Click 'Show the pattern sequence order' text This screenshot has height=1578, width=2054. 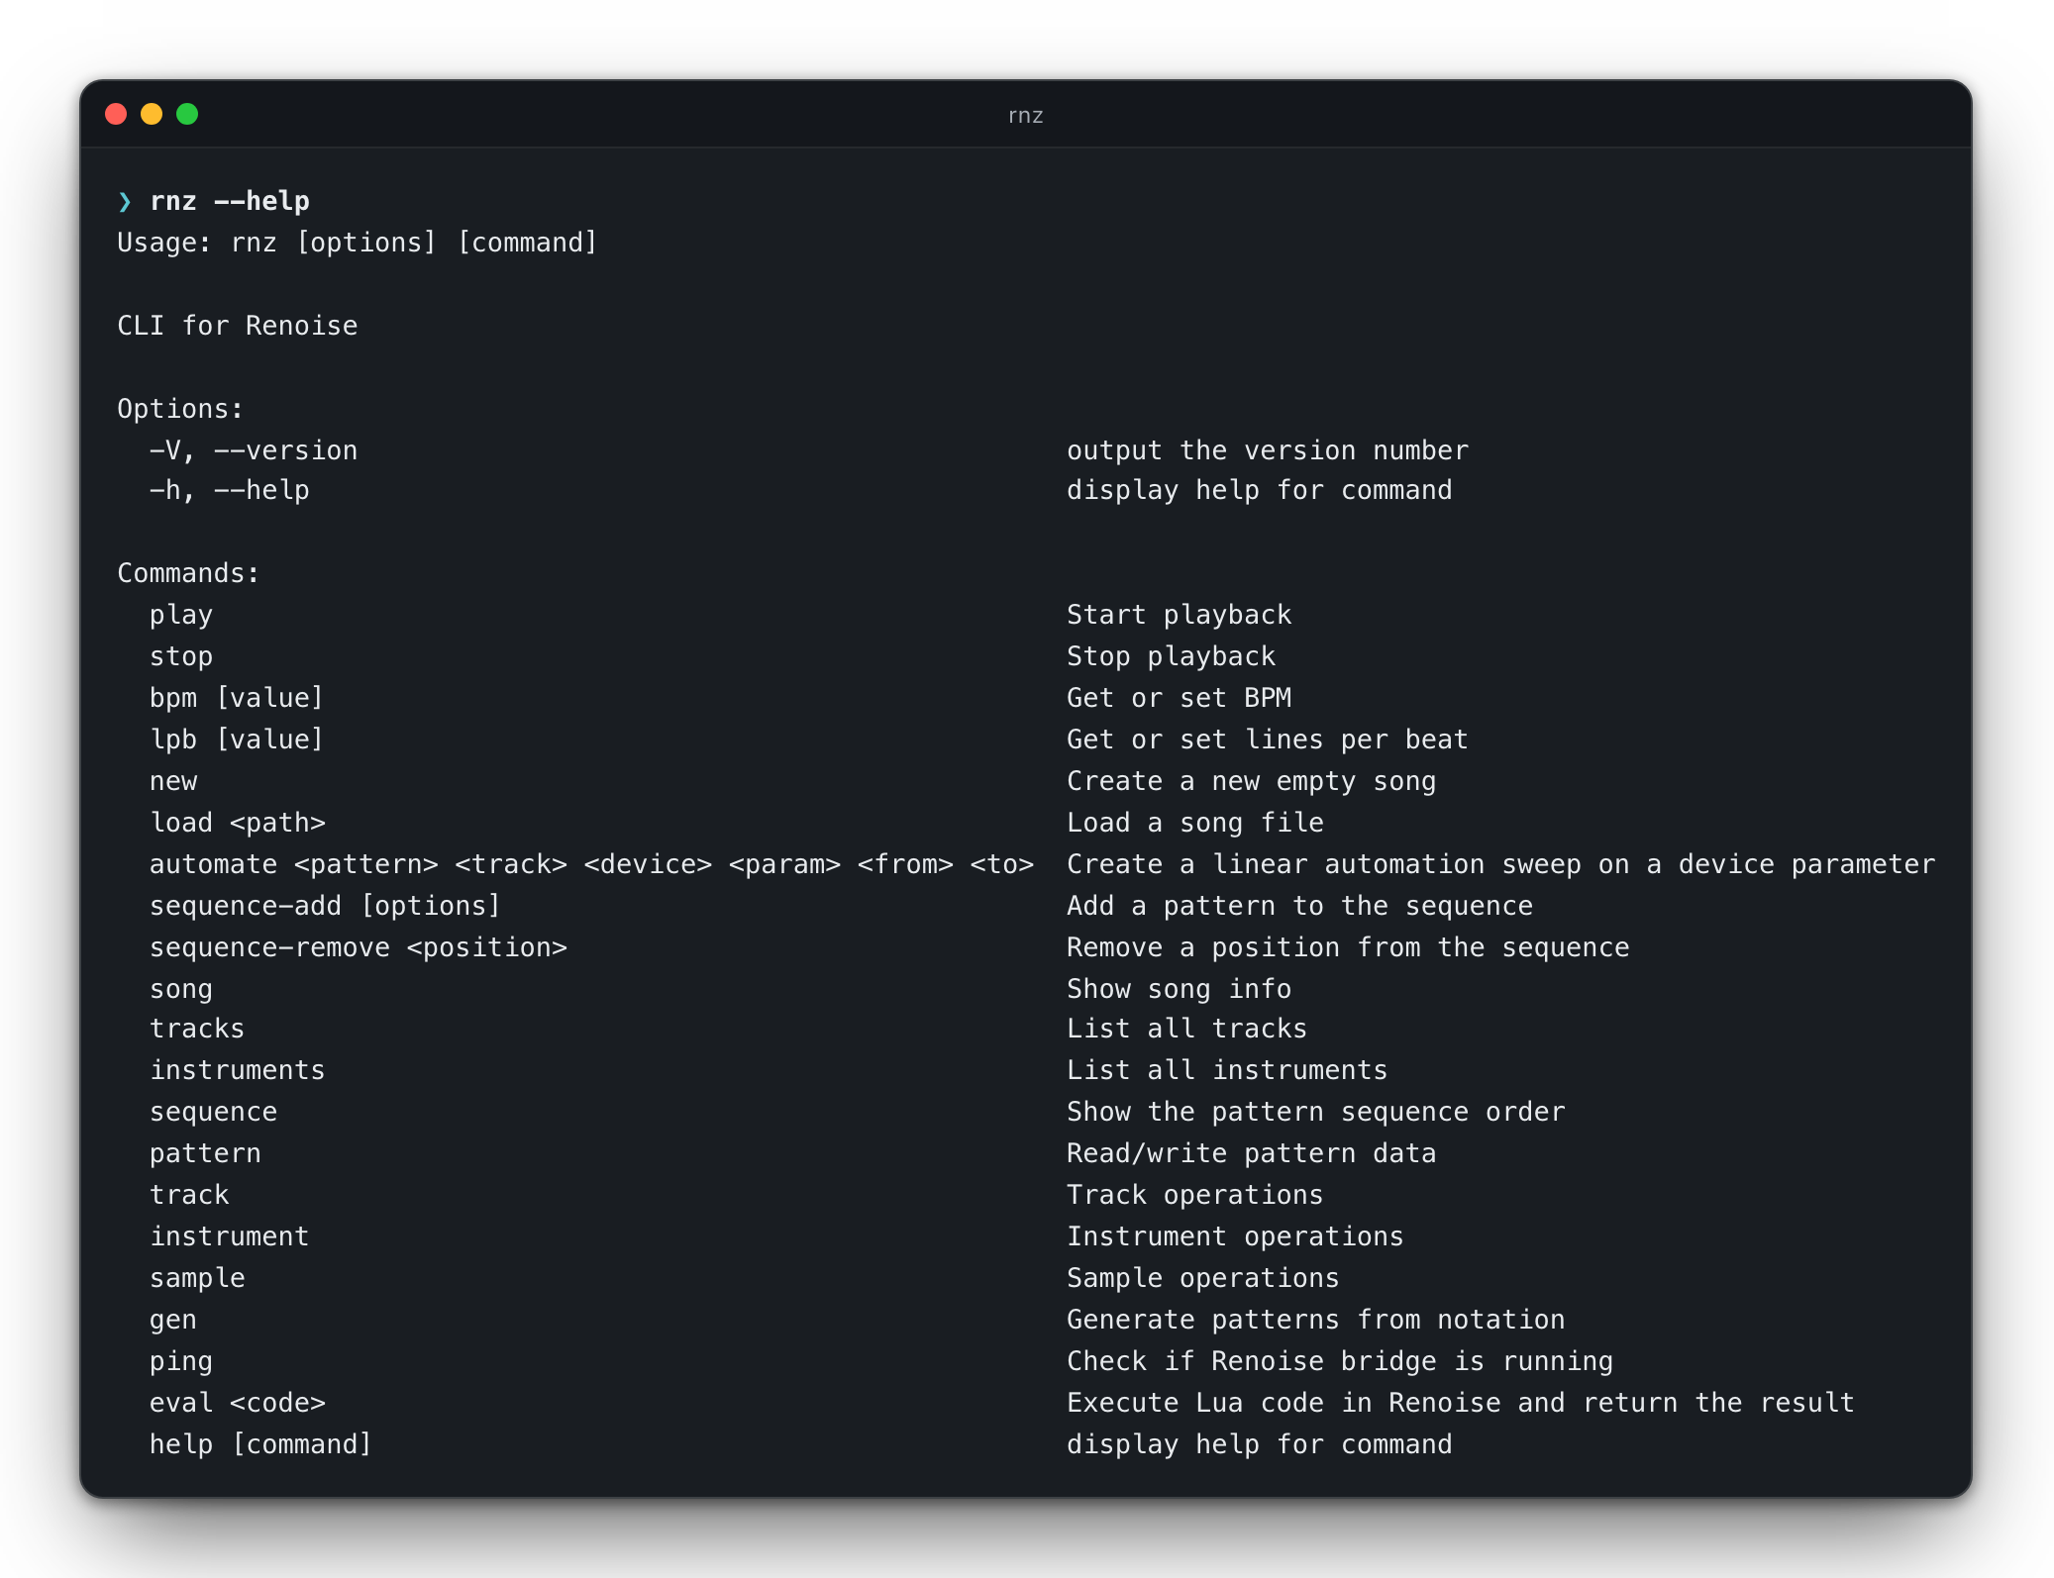(1316, 1112)
